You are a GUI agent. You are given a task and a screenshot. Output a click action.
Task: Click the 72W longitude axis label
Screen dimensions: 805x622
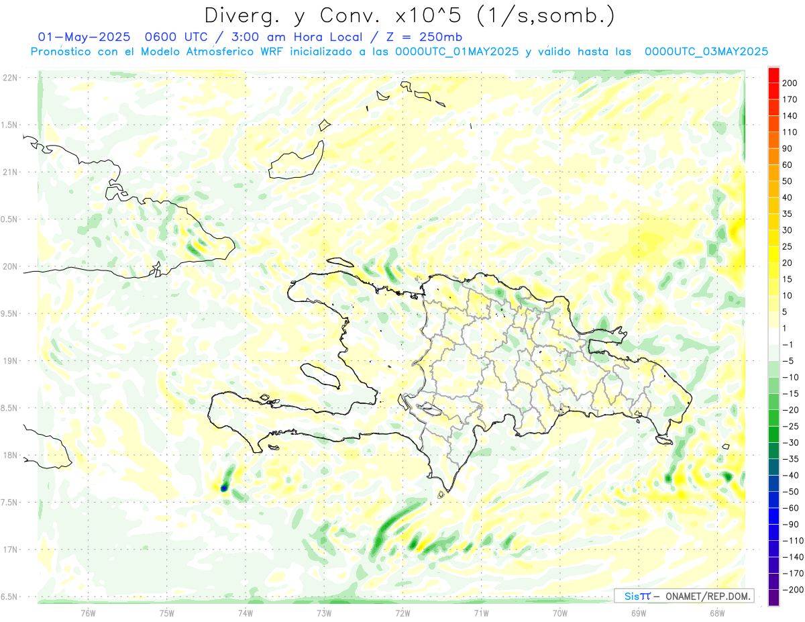[402, 613]
